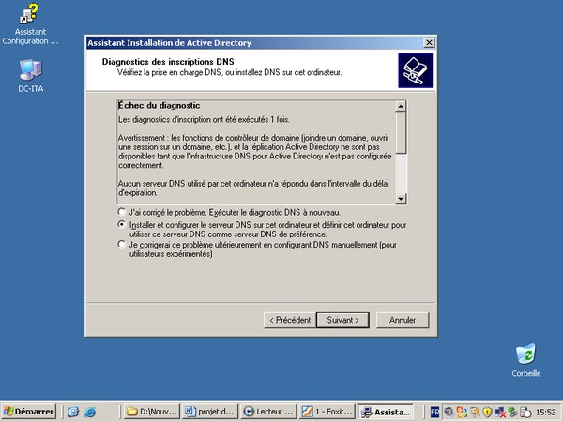Go back with the Précédent button
The height and width of the screenshot is (422, 563).
pyautogui.click(x=290, y=320)
